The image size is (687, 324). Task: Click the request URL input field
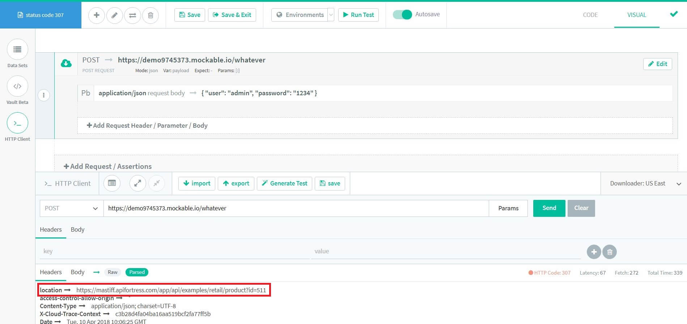296,208
